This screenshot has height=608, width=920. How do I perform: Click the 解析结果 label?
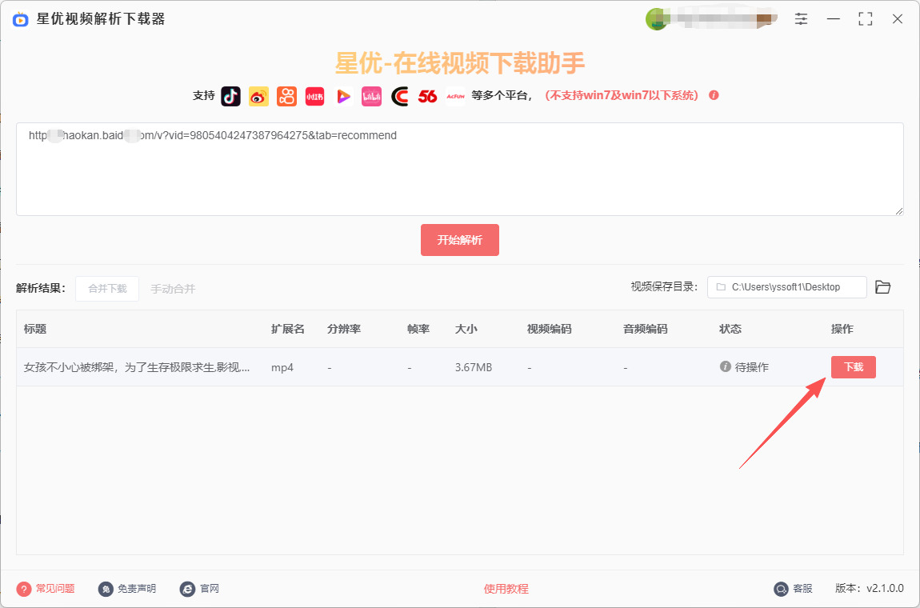41,288
